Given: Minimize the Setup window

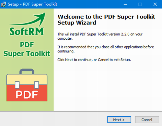Looking at the screenshot, I should click(125, 4).
